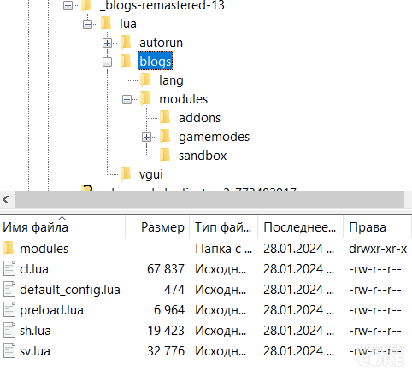Click the left scroll arrow of tree pane
Image resolution: width=412 pixels, height=370 pixels.
click(x=6, y=200)
